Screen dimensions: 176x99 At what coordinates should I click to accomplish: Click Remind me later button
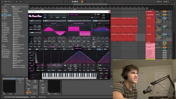(42, 97)
